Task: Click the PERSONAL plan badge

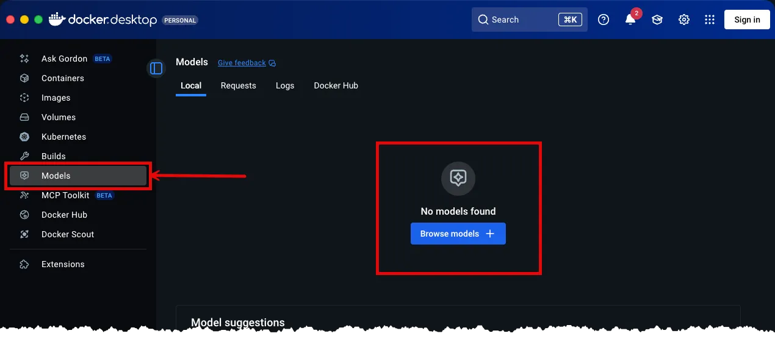Action: [180, 20]
